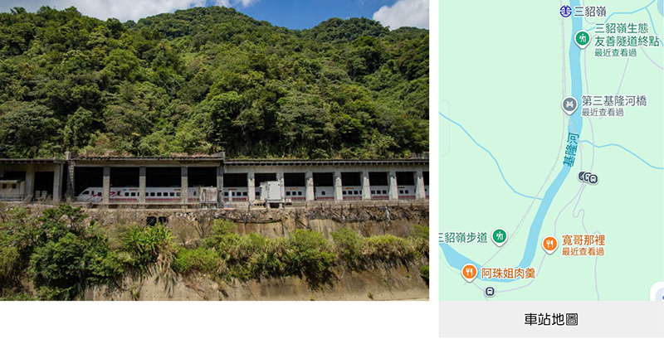Tap the round location button at the map corner
The height and width of the screenshot is (339, 664).
coord(658,293)
